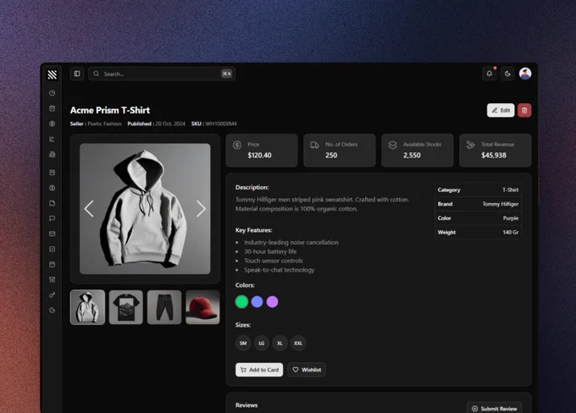Open the tag sidebar icon at the bottom
This screenshot has height=413, width=576.
(x=53, y=311)
